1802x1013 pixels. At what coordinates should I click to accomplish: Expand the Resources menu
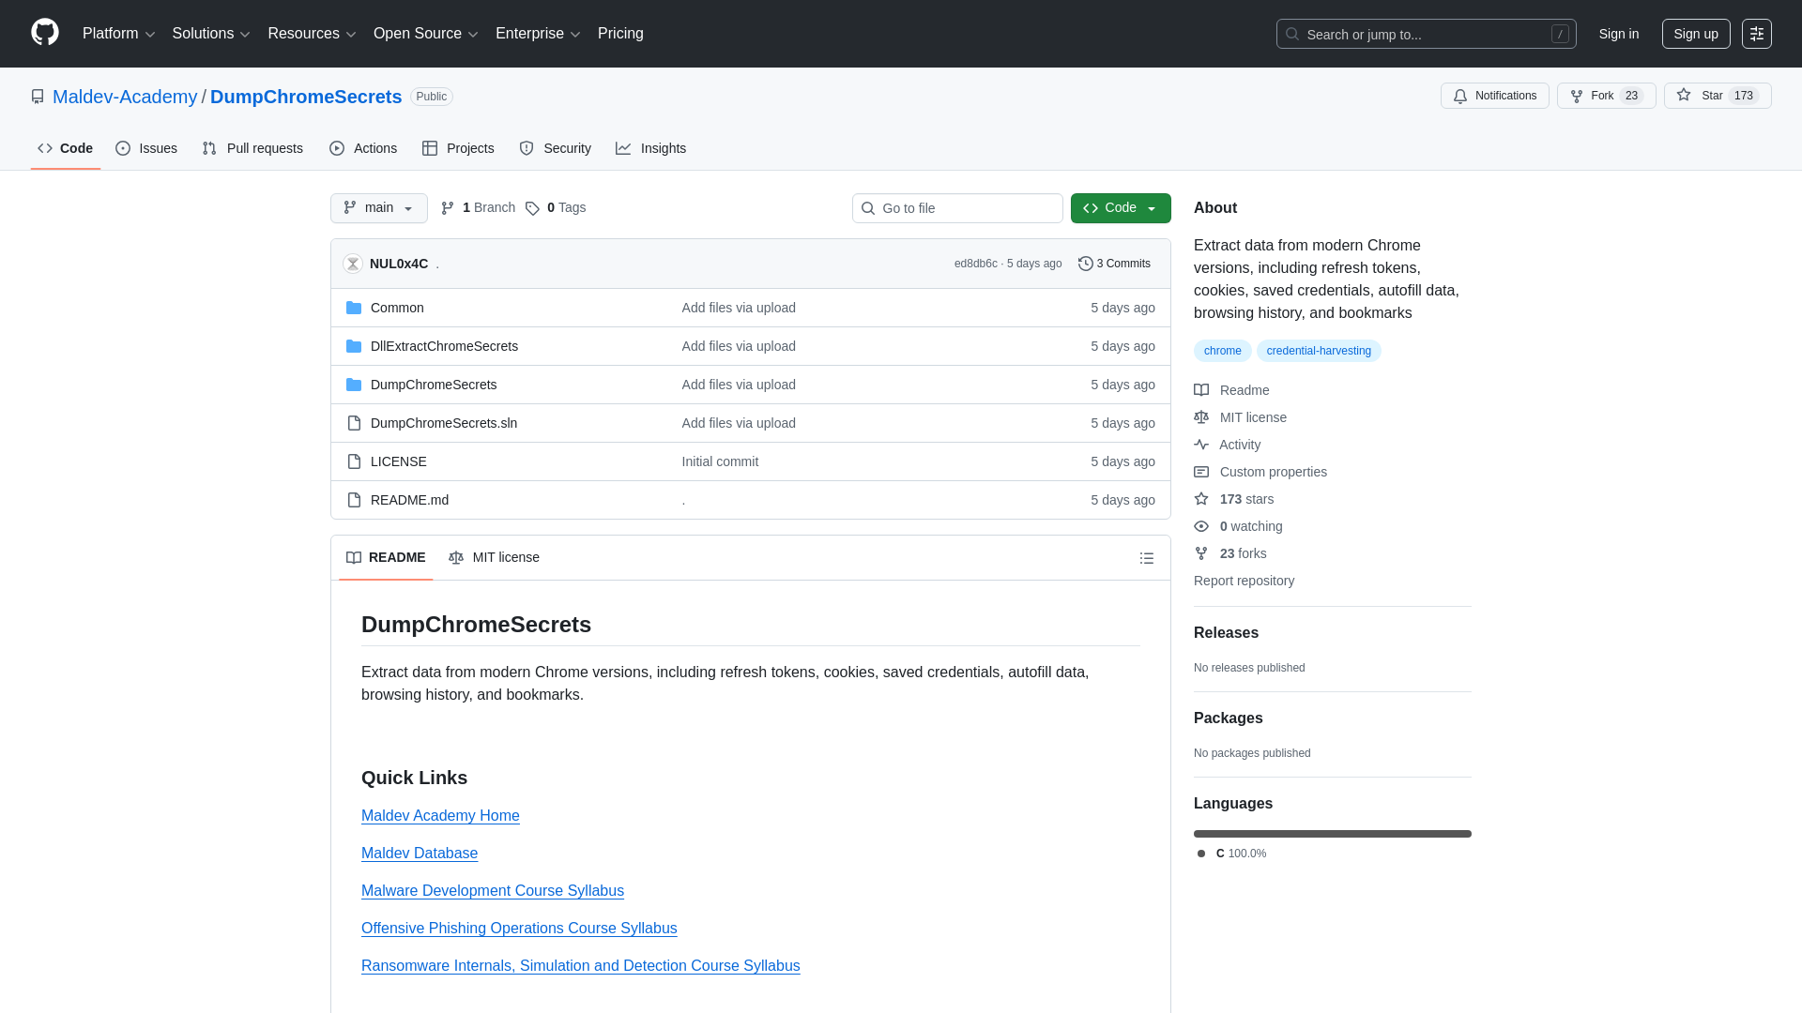[311, 34]
